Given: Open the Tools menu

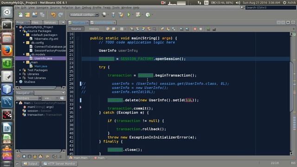Looking at the screenshot, I should click(116, 7).
